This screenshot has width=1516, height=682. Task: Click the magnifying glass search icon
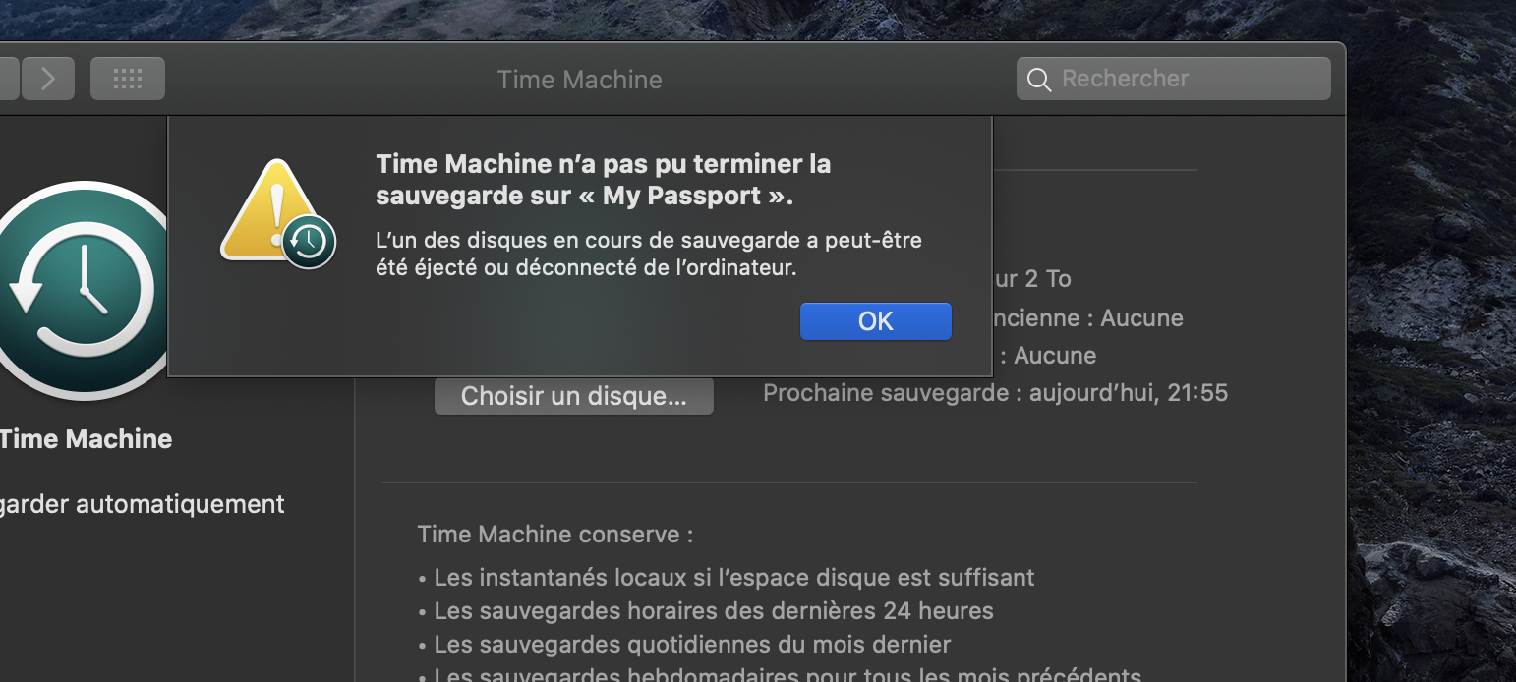click(x=1038, y=80)
